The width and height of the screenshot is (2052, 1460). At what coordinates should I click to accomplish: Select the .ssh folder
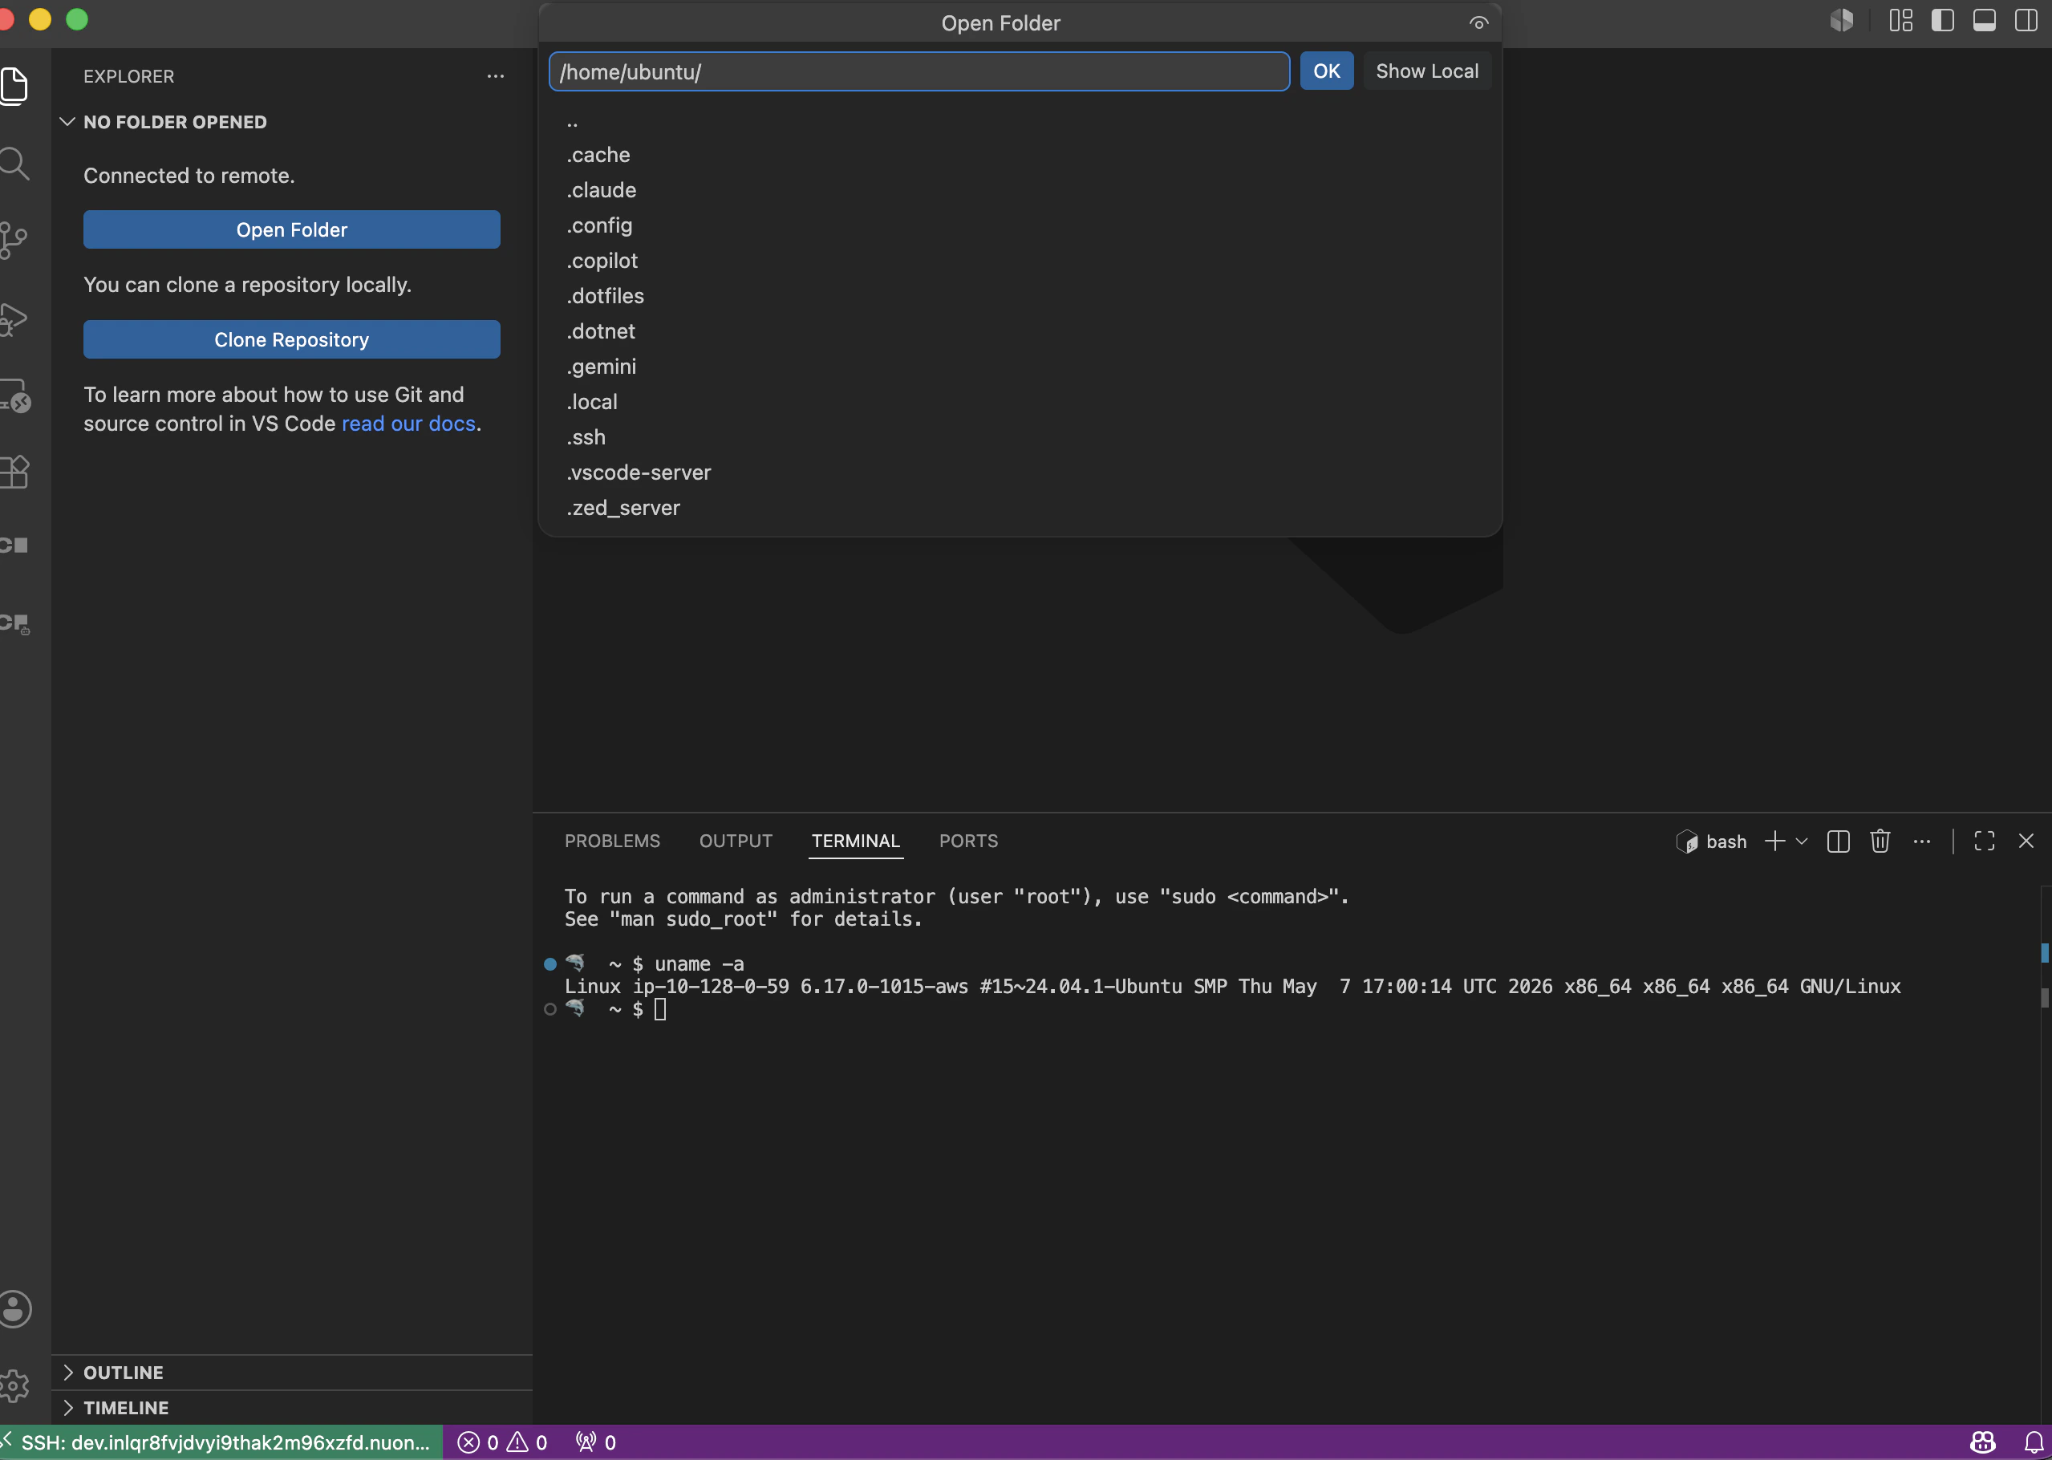click(1020, 438)
